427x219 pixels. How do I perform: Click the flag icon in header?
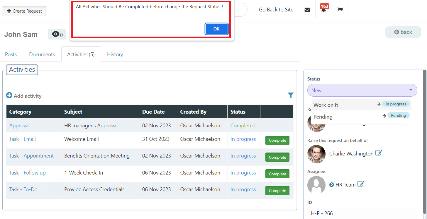tap(340, 10)
